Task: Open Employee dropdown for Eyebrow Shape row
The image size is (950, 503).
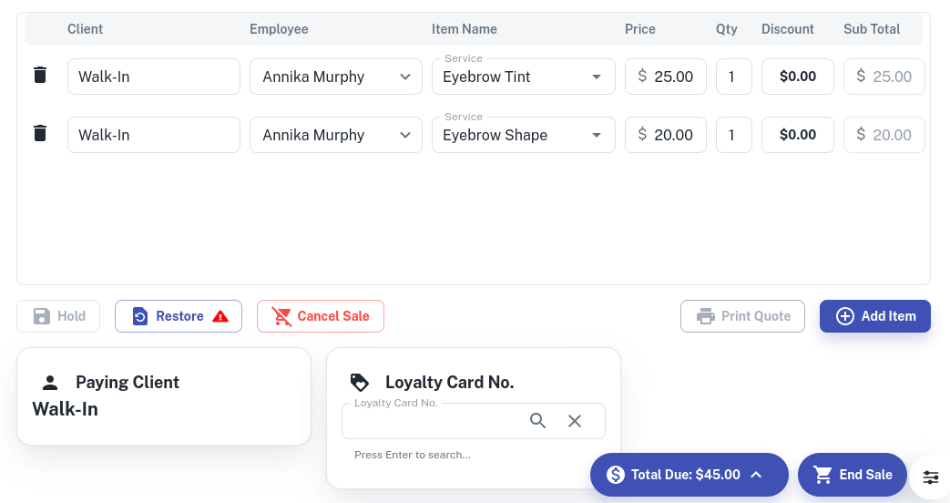Action: tap(405, 135)
